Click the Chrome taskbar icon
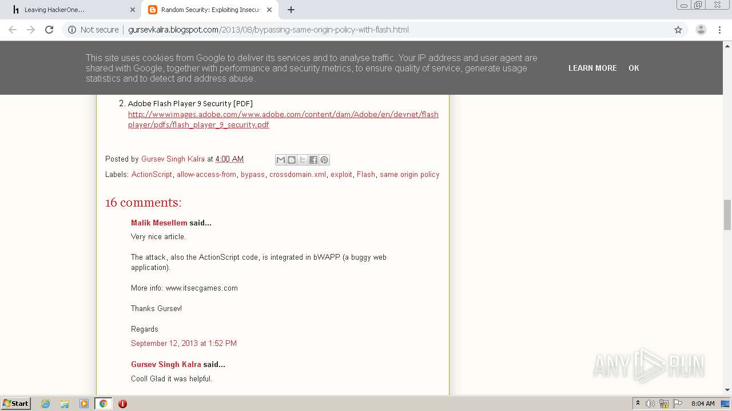732x411 pixels. (103, 404)
